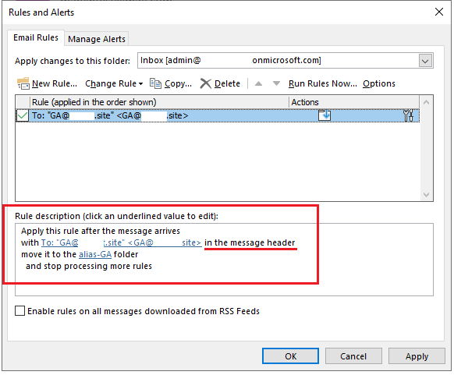
Task: Click the Copy... button label
Action: (x=178, y=83)
